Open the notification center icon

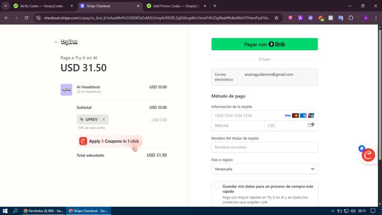click(x=373, y=211)
